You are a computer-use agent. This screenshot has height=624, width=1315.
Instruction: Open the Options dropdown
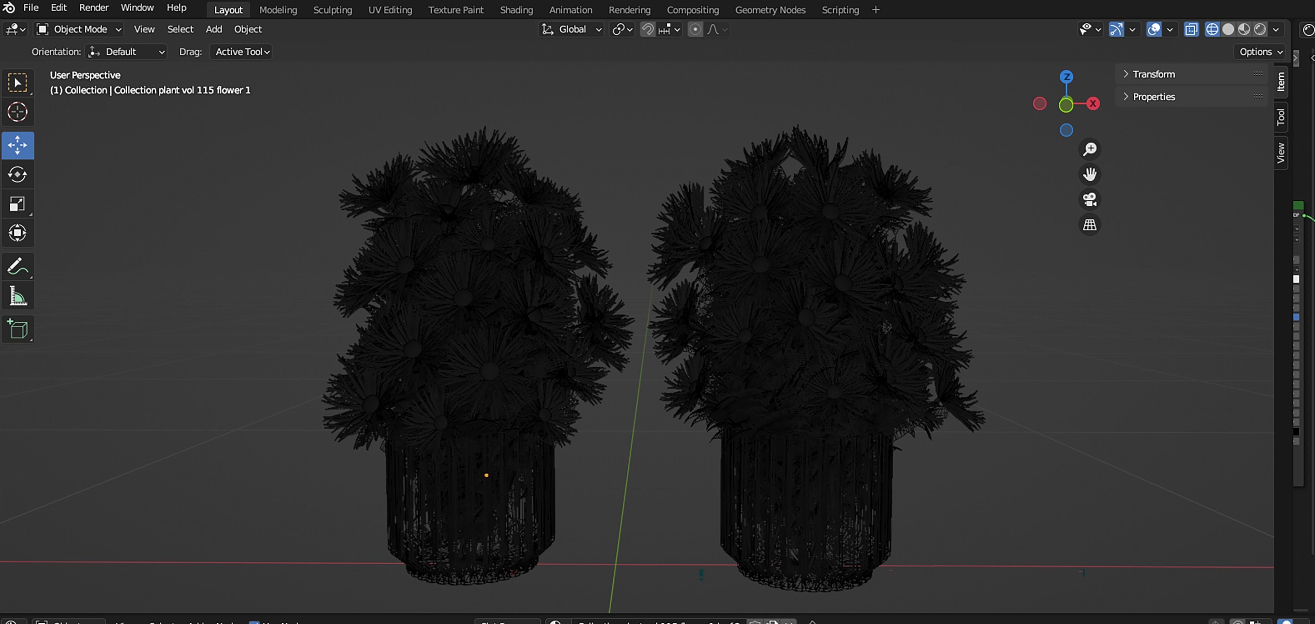[x=1260, y=52]
